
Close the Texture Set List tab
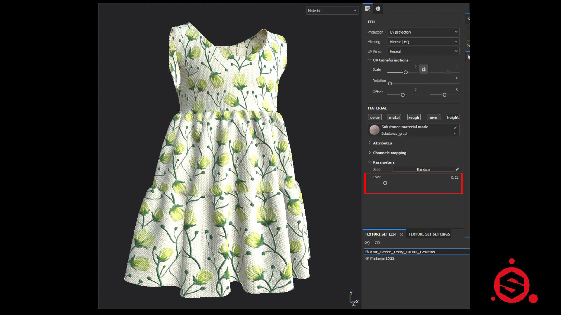[x=401, y=234]
